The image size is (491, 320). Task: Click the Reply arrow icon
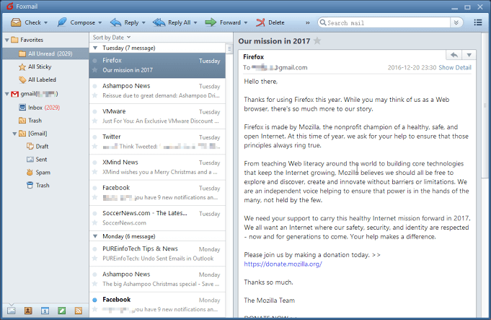(115, 22)
